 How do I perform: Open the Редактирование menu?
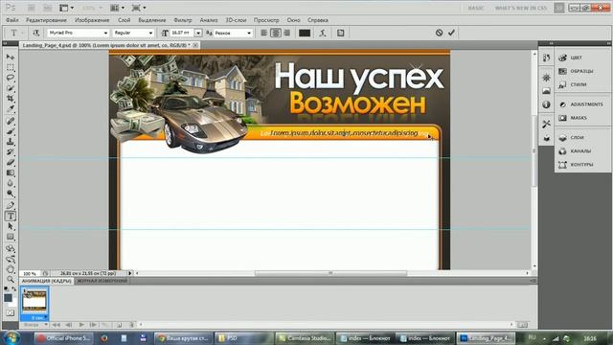click(x=46, y=20)
